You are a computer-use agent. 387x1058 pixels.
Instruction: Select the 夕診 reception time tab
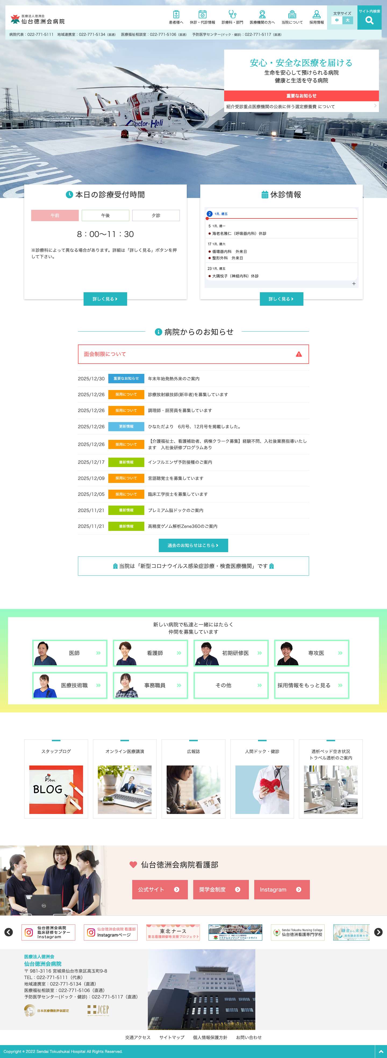click(156, 216)
